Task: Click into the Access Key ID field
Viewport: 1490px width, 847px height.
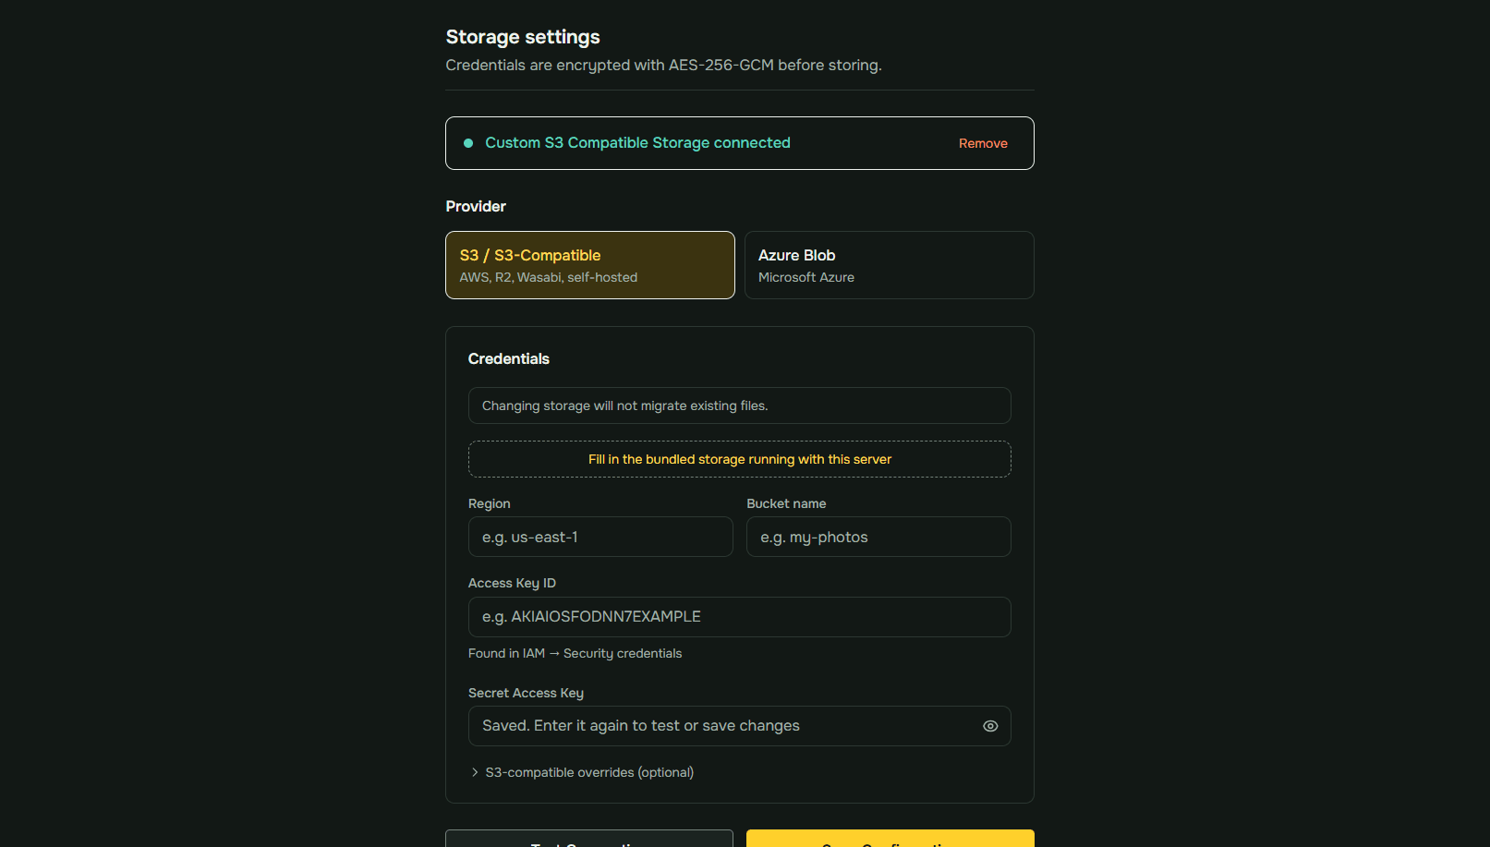Action: pyautogui.click(x=740, y=617)
